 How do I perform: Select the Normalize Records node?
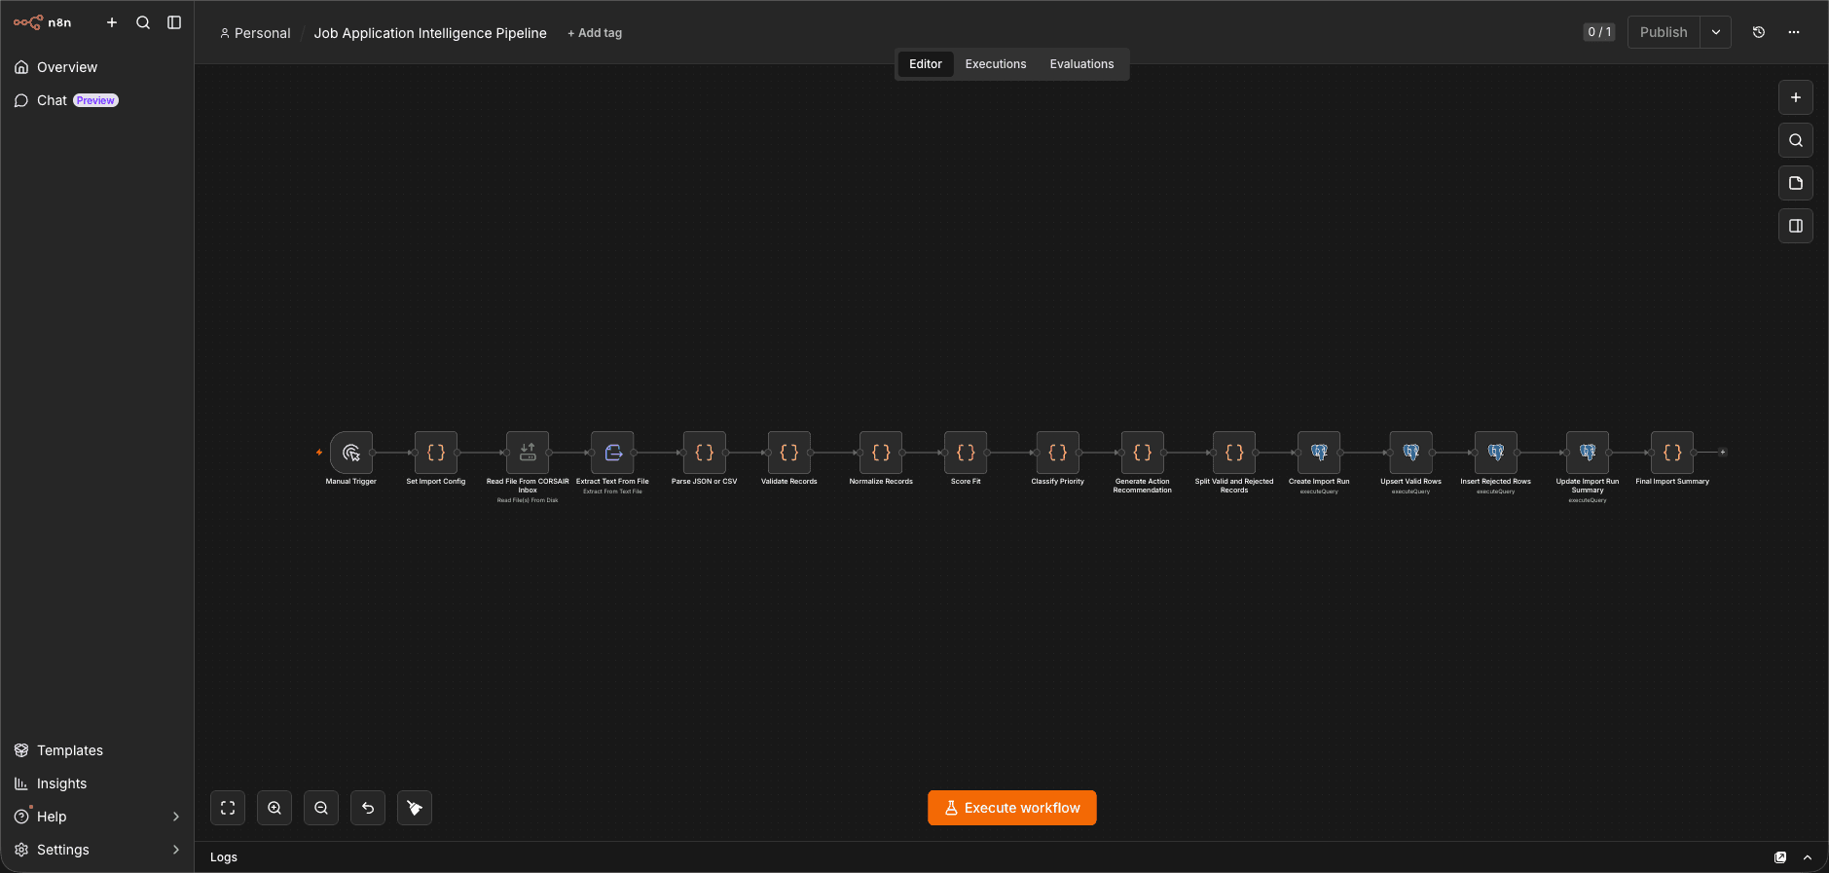(881, 453)
